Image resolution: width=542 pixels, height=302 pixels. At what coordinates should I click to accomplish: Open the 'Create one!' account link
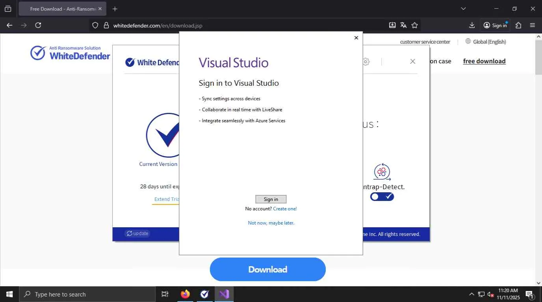pos(285,209)
